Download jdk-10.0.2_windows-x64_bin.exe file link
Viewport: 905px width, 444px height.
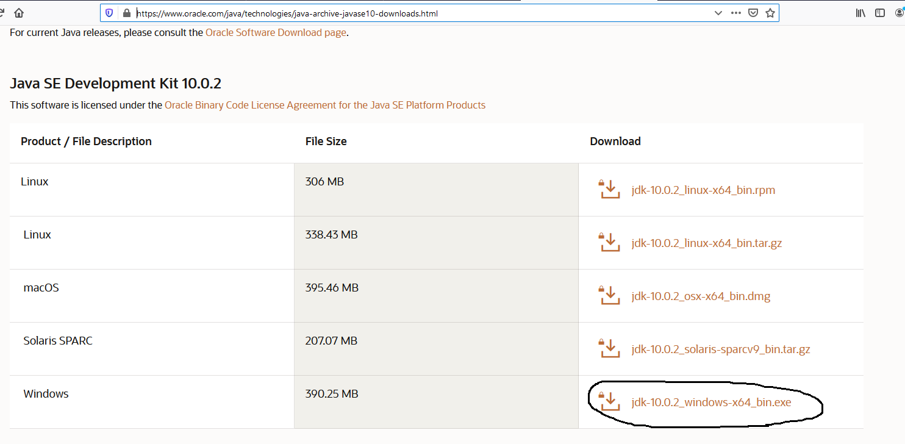[x=711, y=403]
